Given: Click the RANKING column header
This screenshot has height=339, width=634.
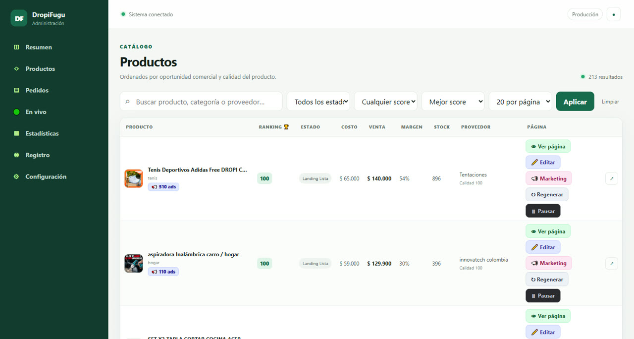Looking at the screenshot, I should point(273,127).
